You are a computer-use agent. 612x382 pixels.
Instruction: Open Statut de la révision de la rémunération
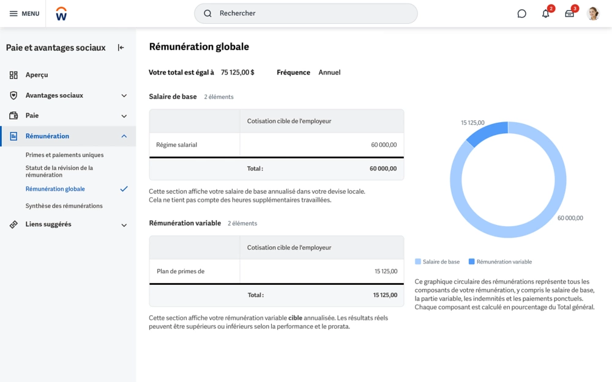(x=59, y=171)
